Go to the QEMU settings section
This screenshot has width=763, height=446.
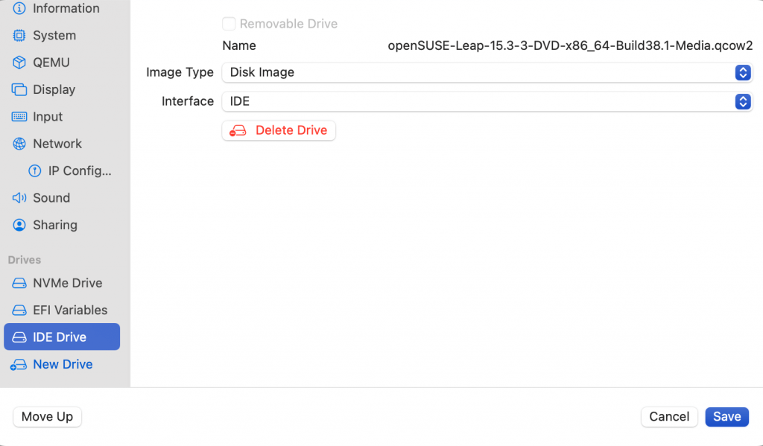pos(62,63)
